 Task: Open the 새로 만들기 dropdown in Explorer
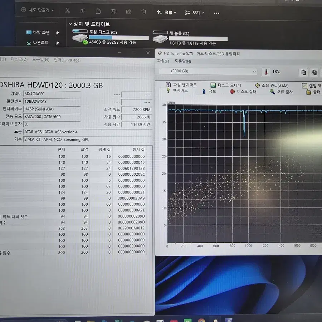[x=38, y=10]
